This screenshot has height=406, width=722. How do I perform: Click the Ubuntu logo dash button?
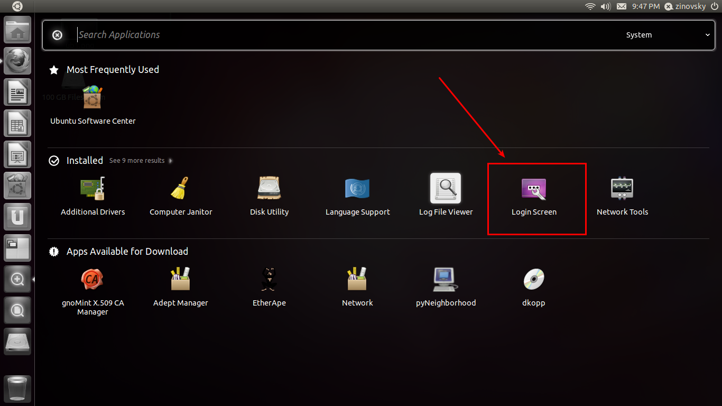click(x=17, y=6)
